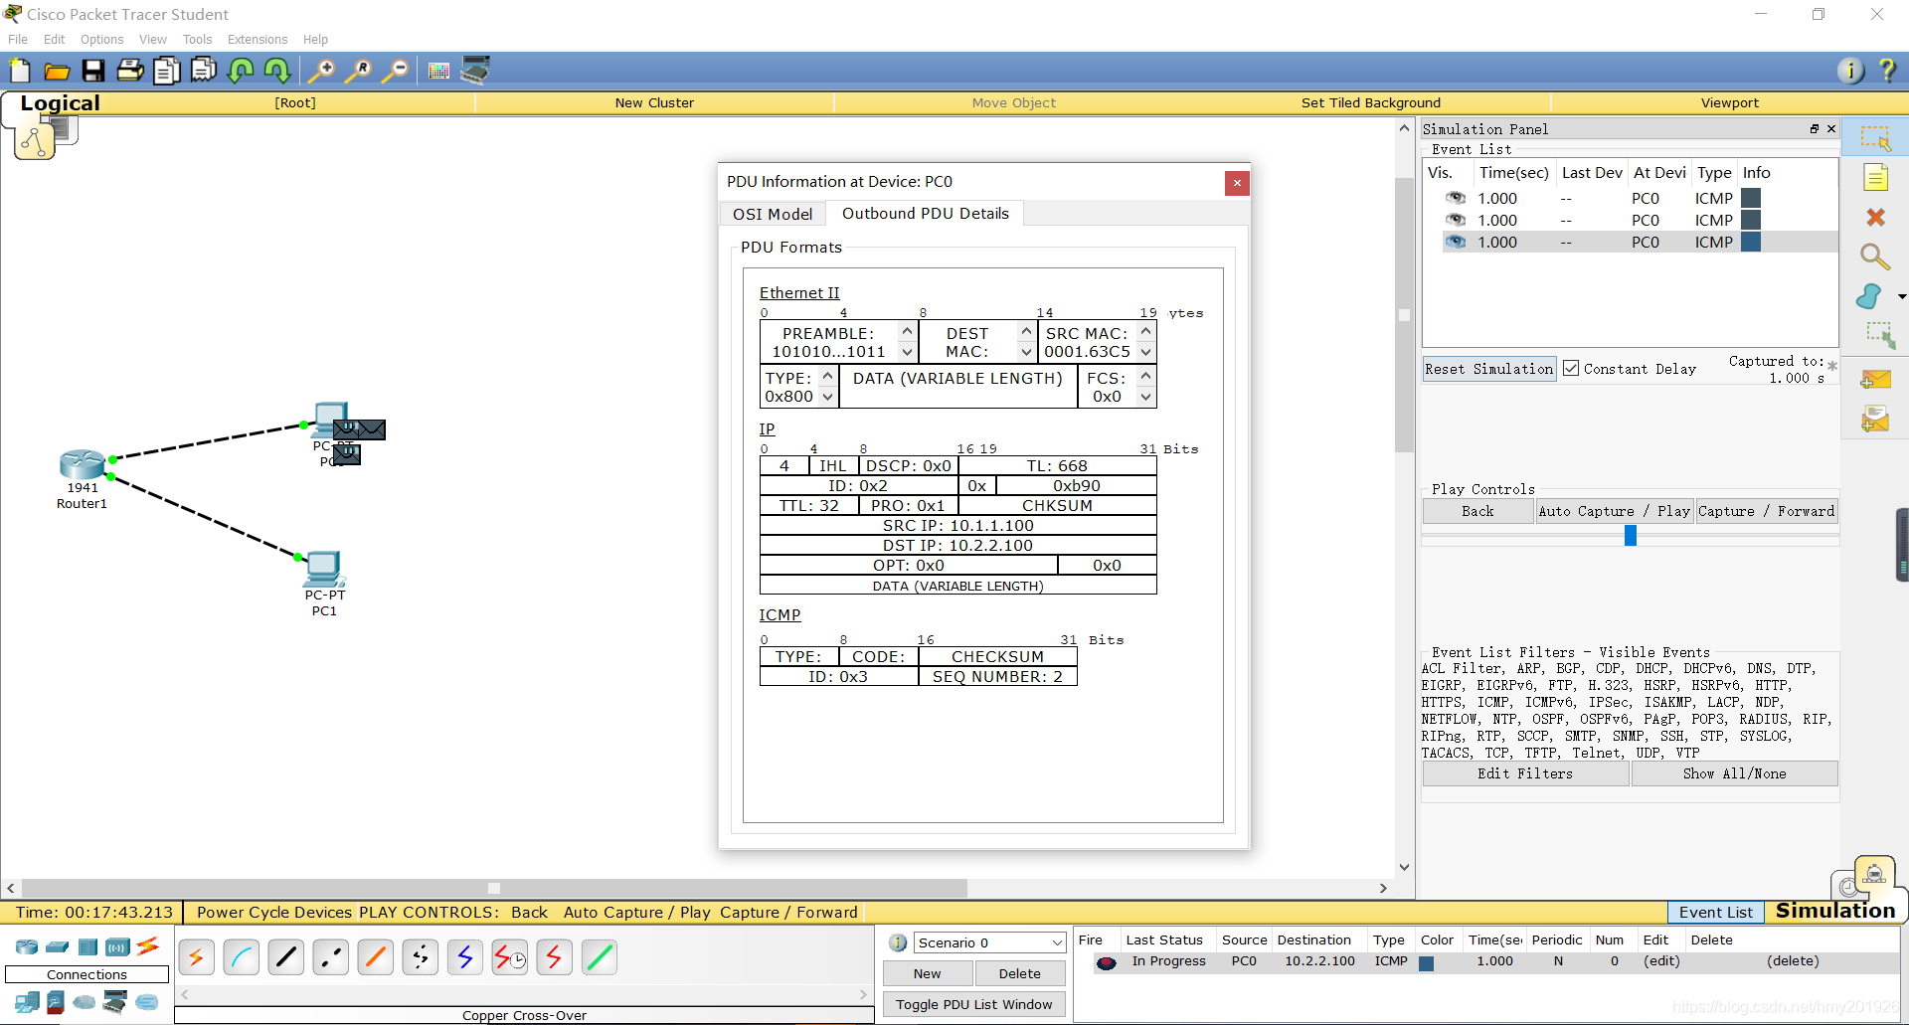
Task: Select Automatically Choose Connection Type icon
Action: tap(196, 957)
